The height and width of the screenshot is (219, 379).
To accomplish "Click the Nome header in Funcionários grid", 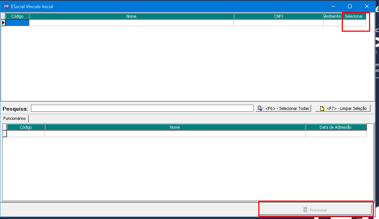I will tap(175, 127).
